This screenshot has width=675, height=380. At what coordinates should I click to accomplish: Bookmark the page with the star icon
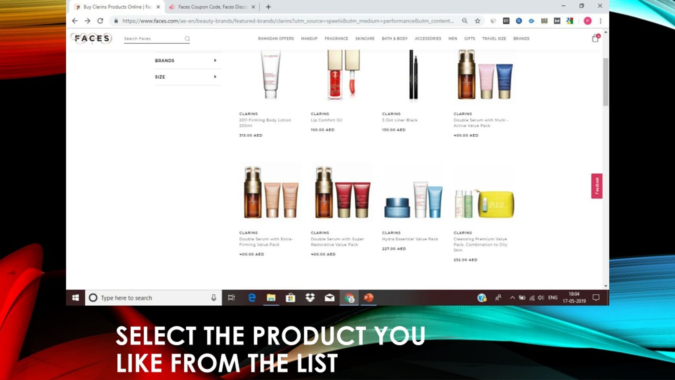[478, 21]
